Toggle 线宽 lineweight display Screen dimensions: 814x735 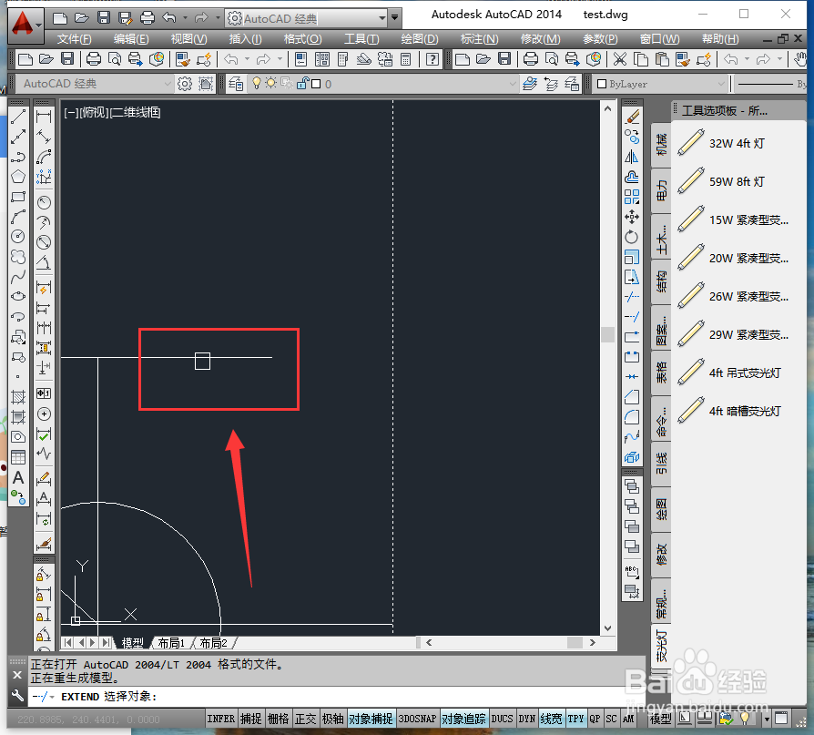(552, 719)
